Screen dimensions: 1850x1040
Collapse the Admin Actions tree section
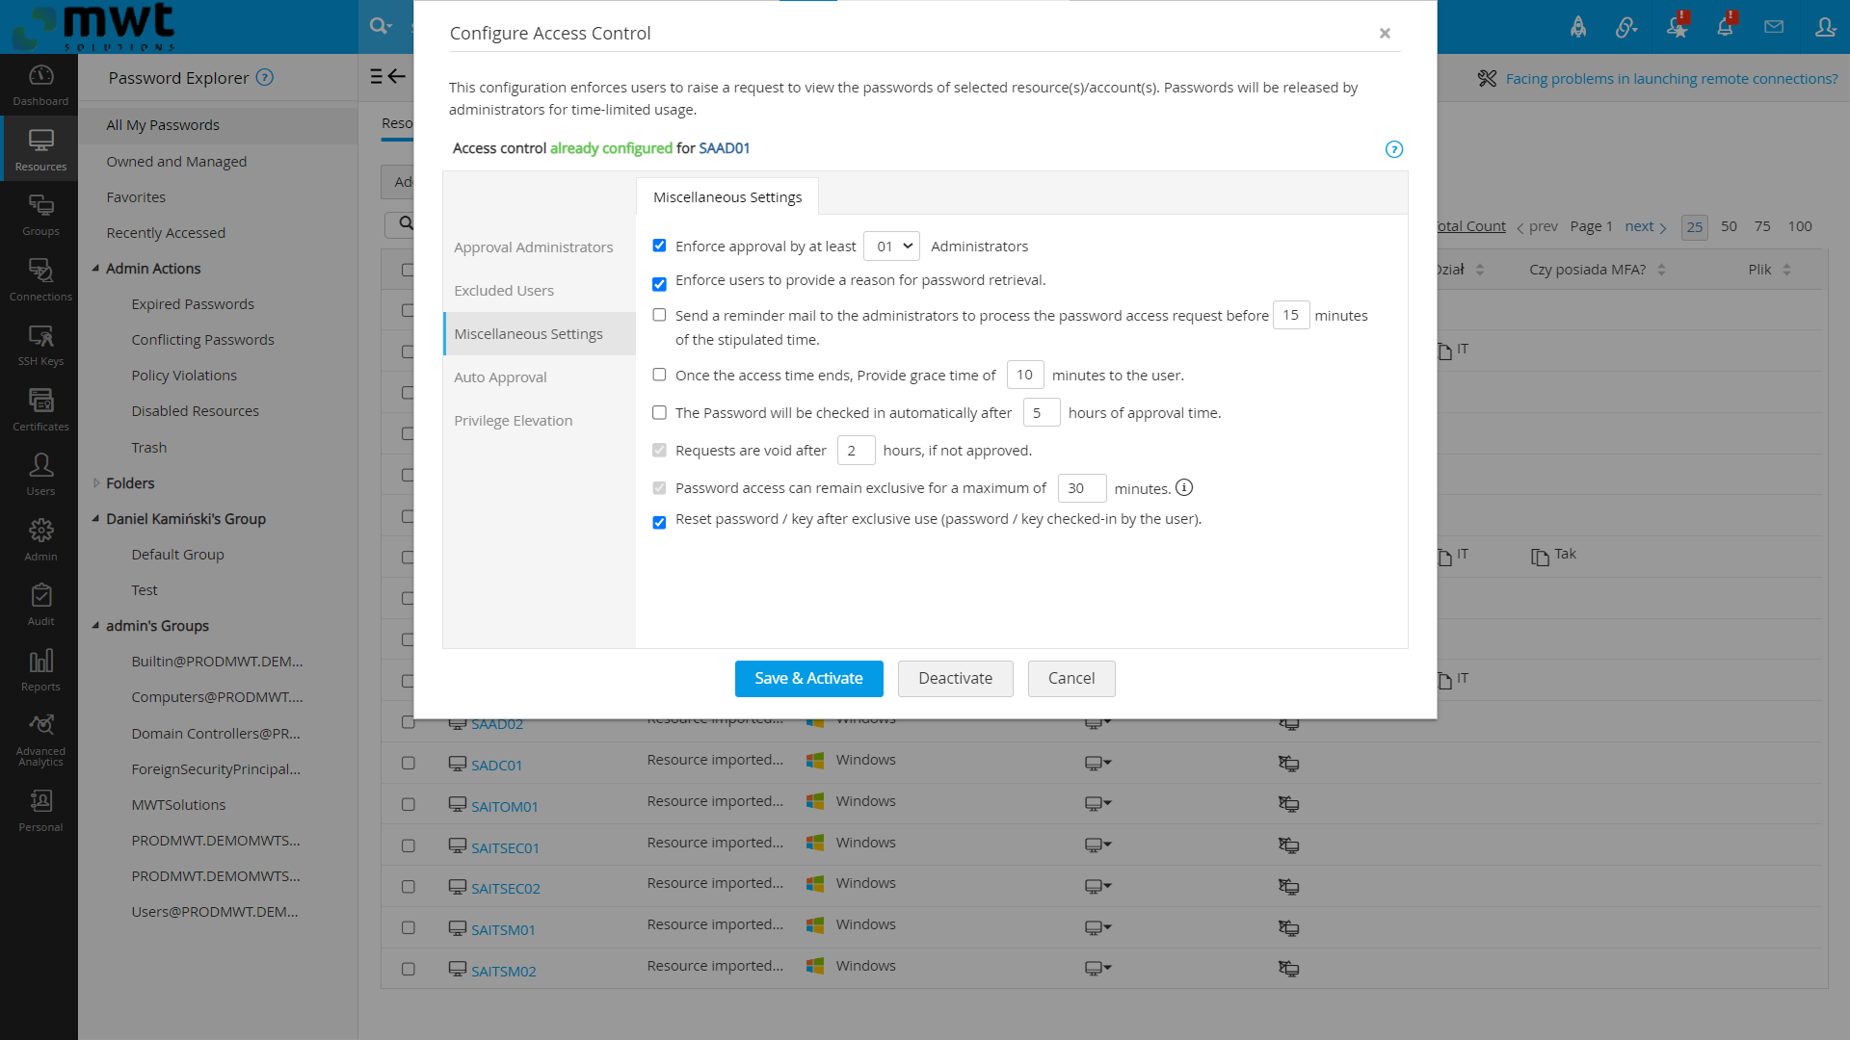pos(95,268)
